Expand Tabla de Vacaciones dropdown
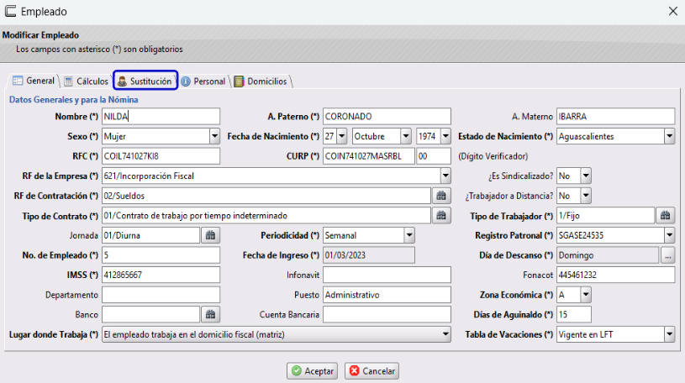This screenshot has width=685, height=383. (x=670, y=334)
